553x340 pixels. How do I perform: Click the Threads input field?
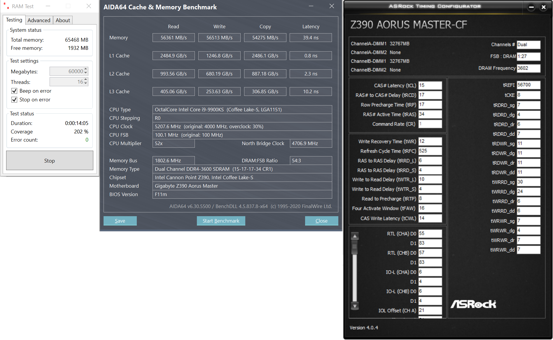tap(67, 82)
